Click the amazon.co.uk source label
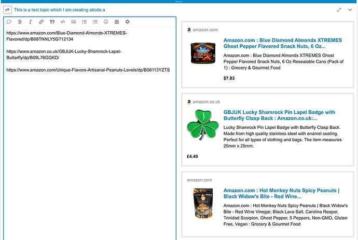 click(x=206, y=102)
